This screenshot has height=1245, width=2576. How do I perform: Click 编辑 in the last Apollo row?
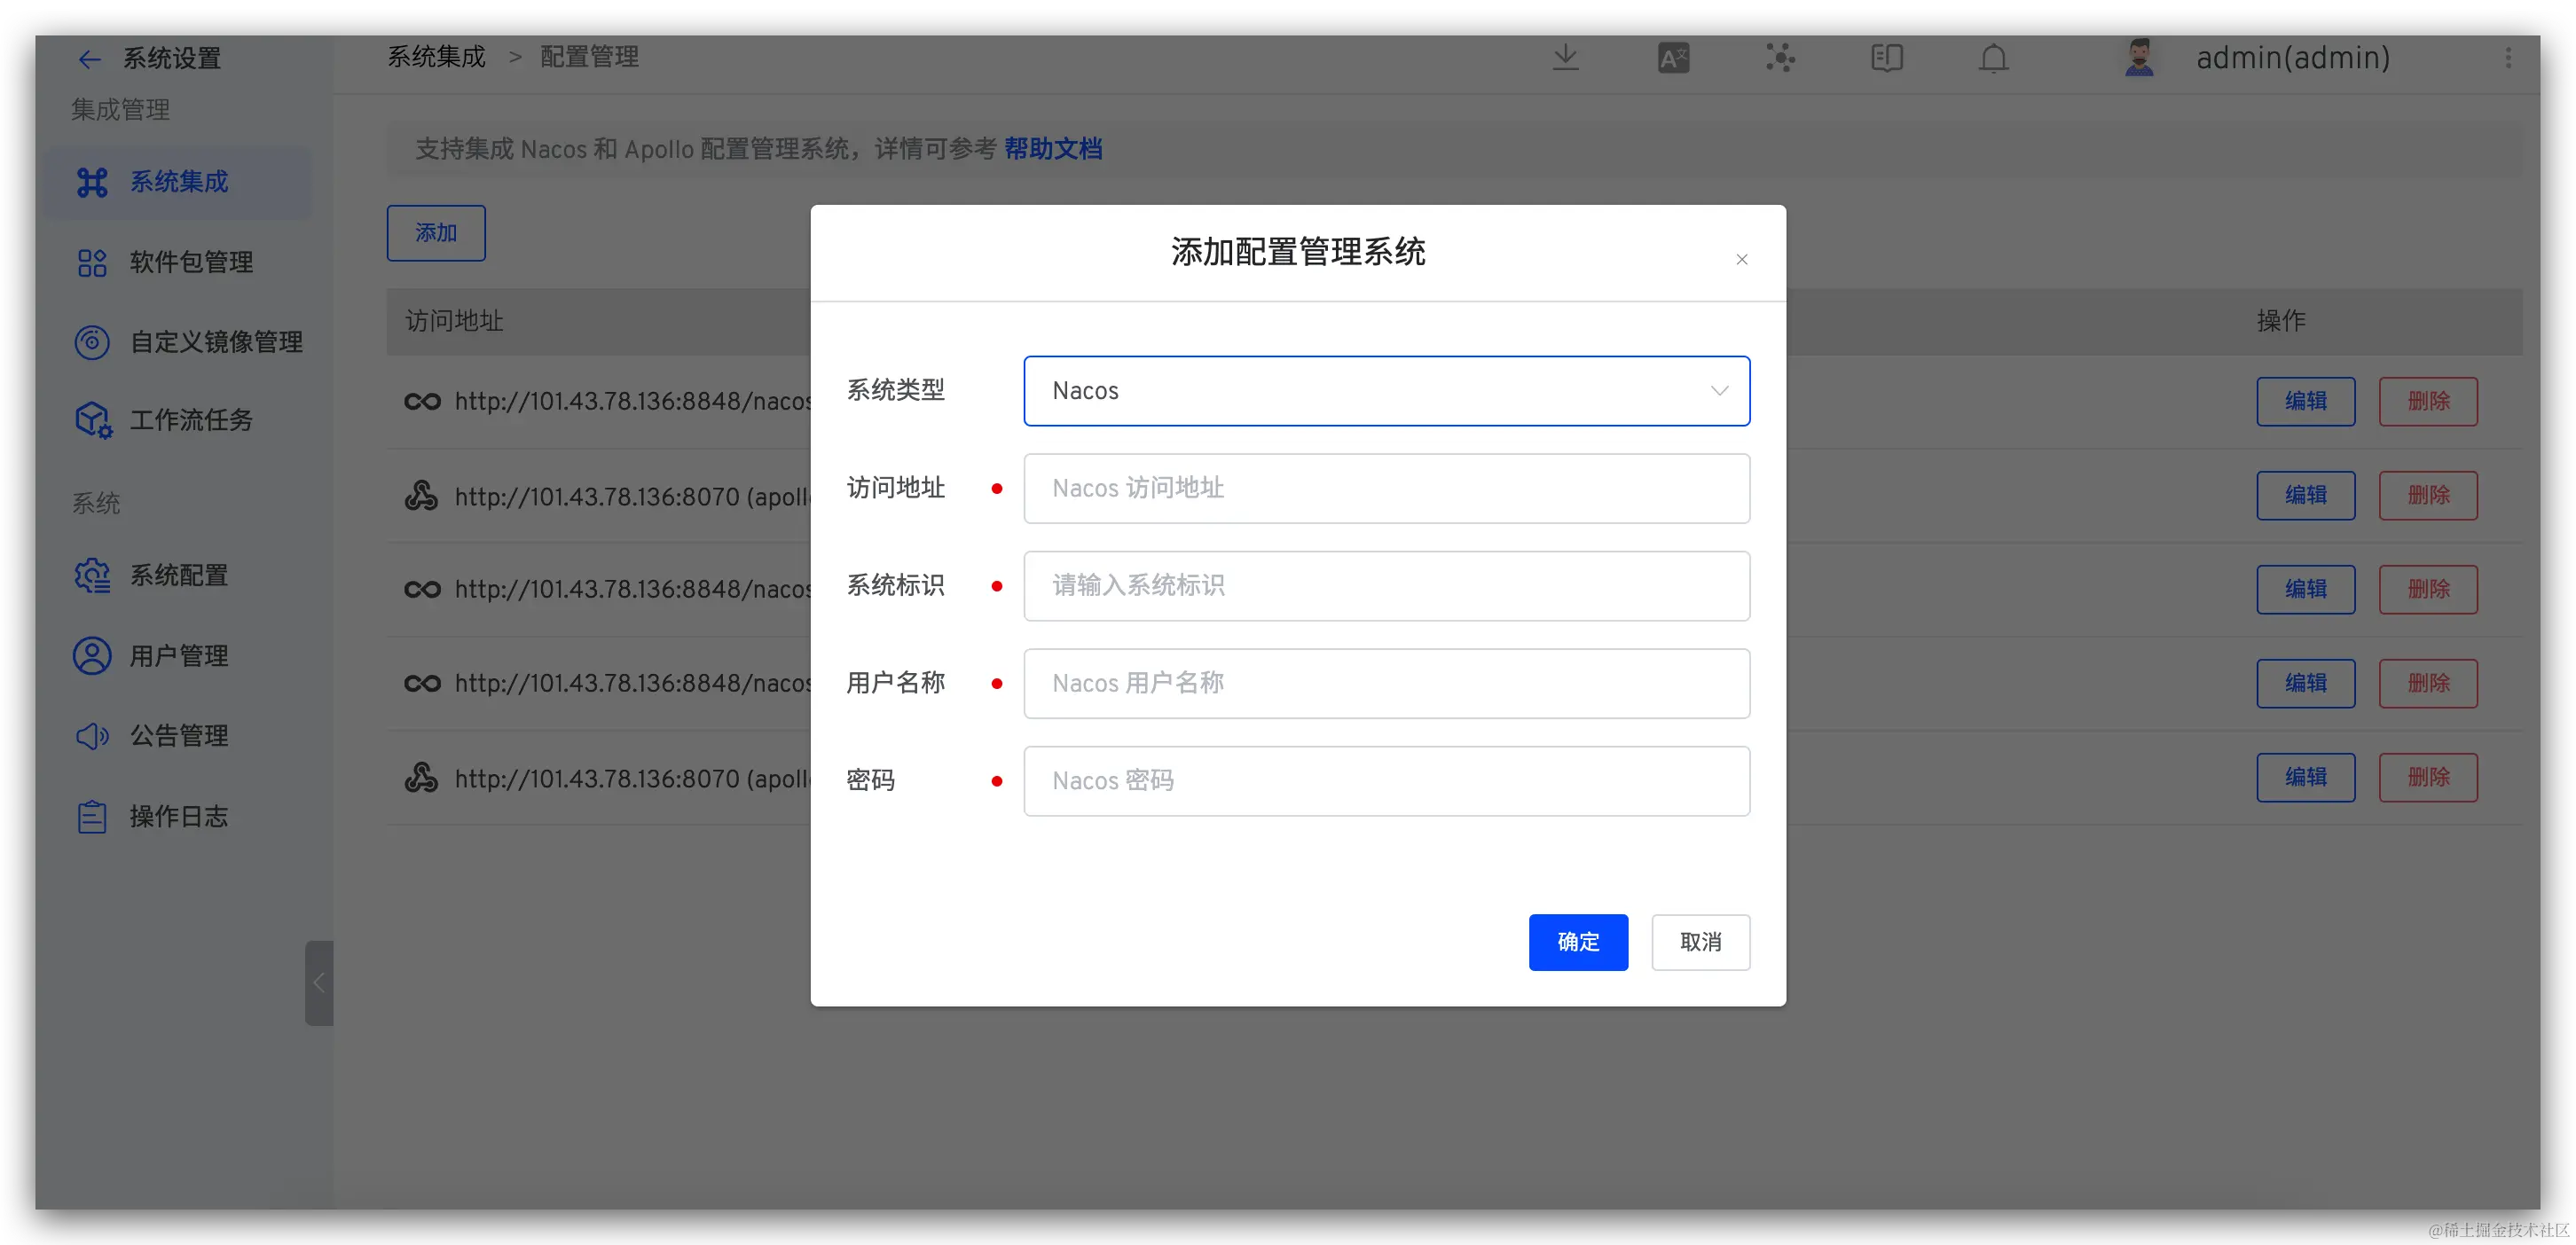point(2305,777)
